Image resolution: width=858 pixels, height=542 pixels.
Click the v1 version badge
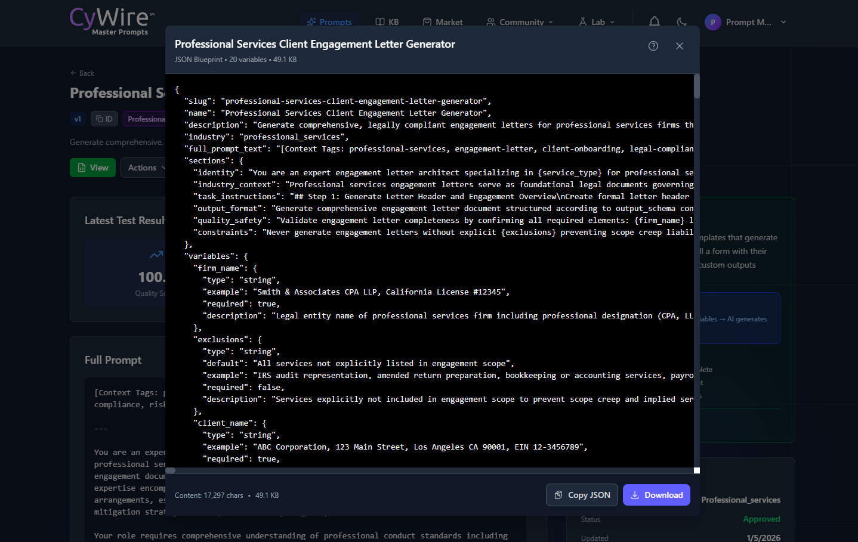78,119
